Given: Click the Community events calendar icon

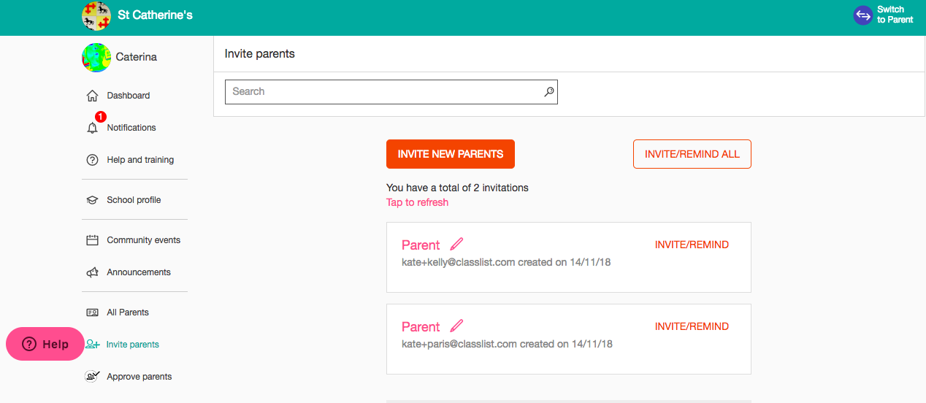Looking at the screenshot, I should pyautogui.click(x=92, y=240).
